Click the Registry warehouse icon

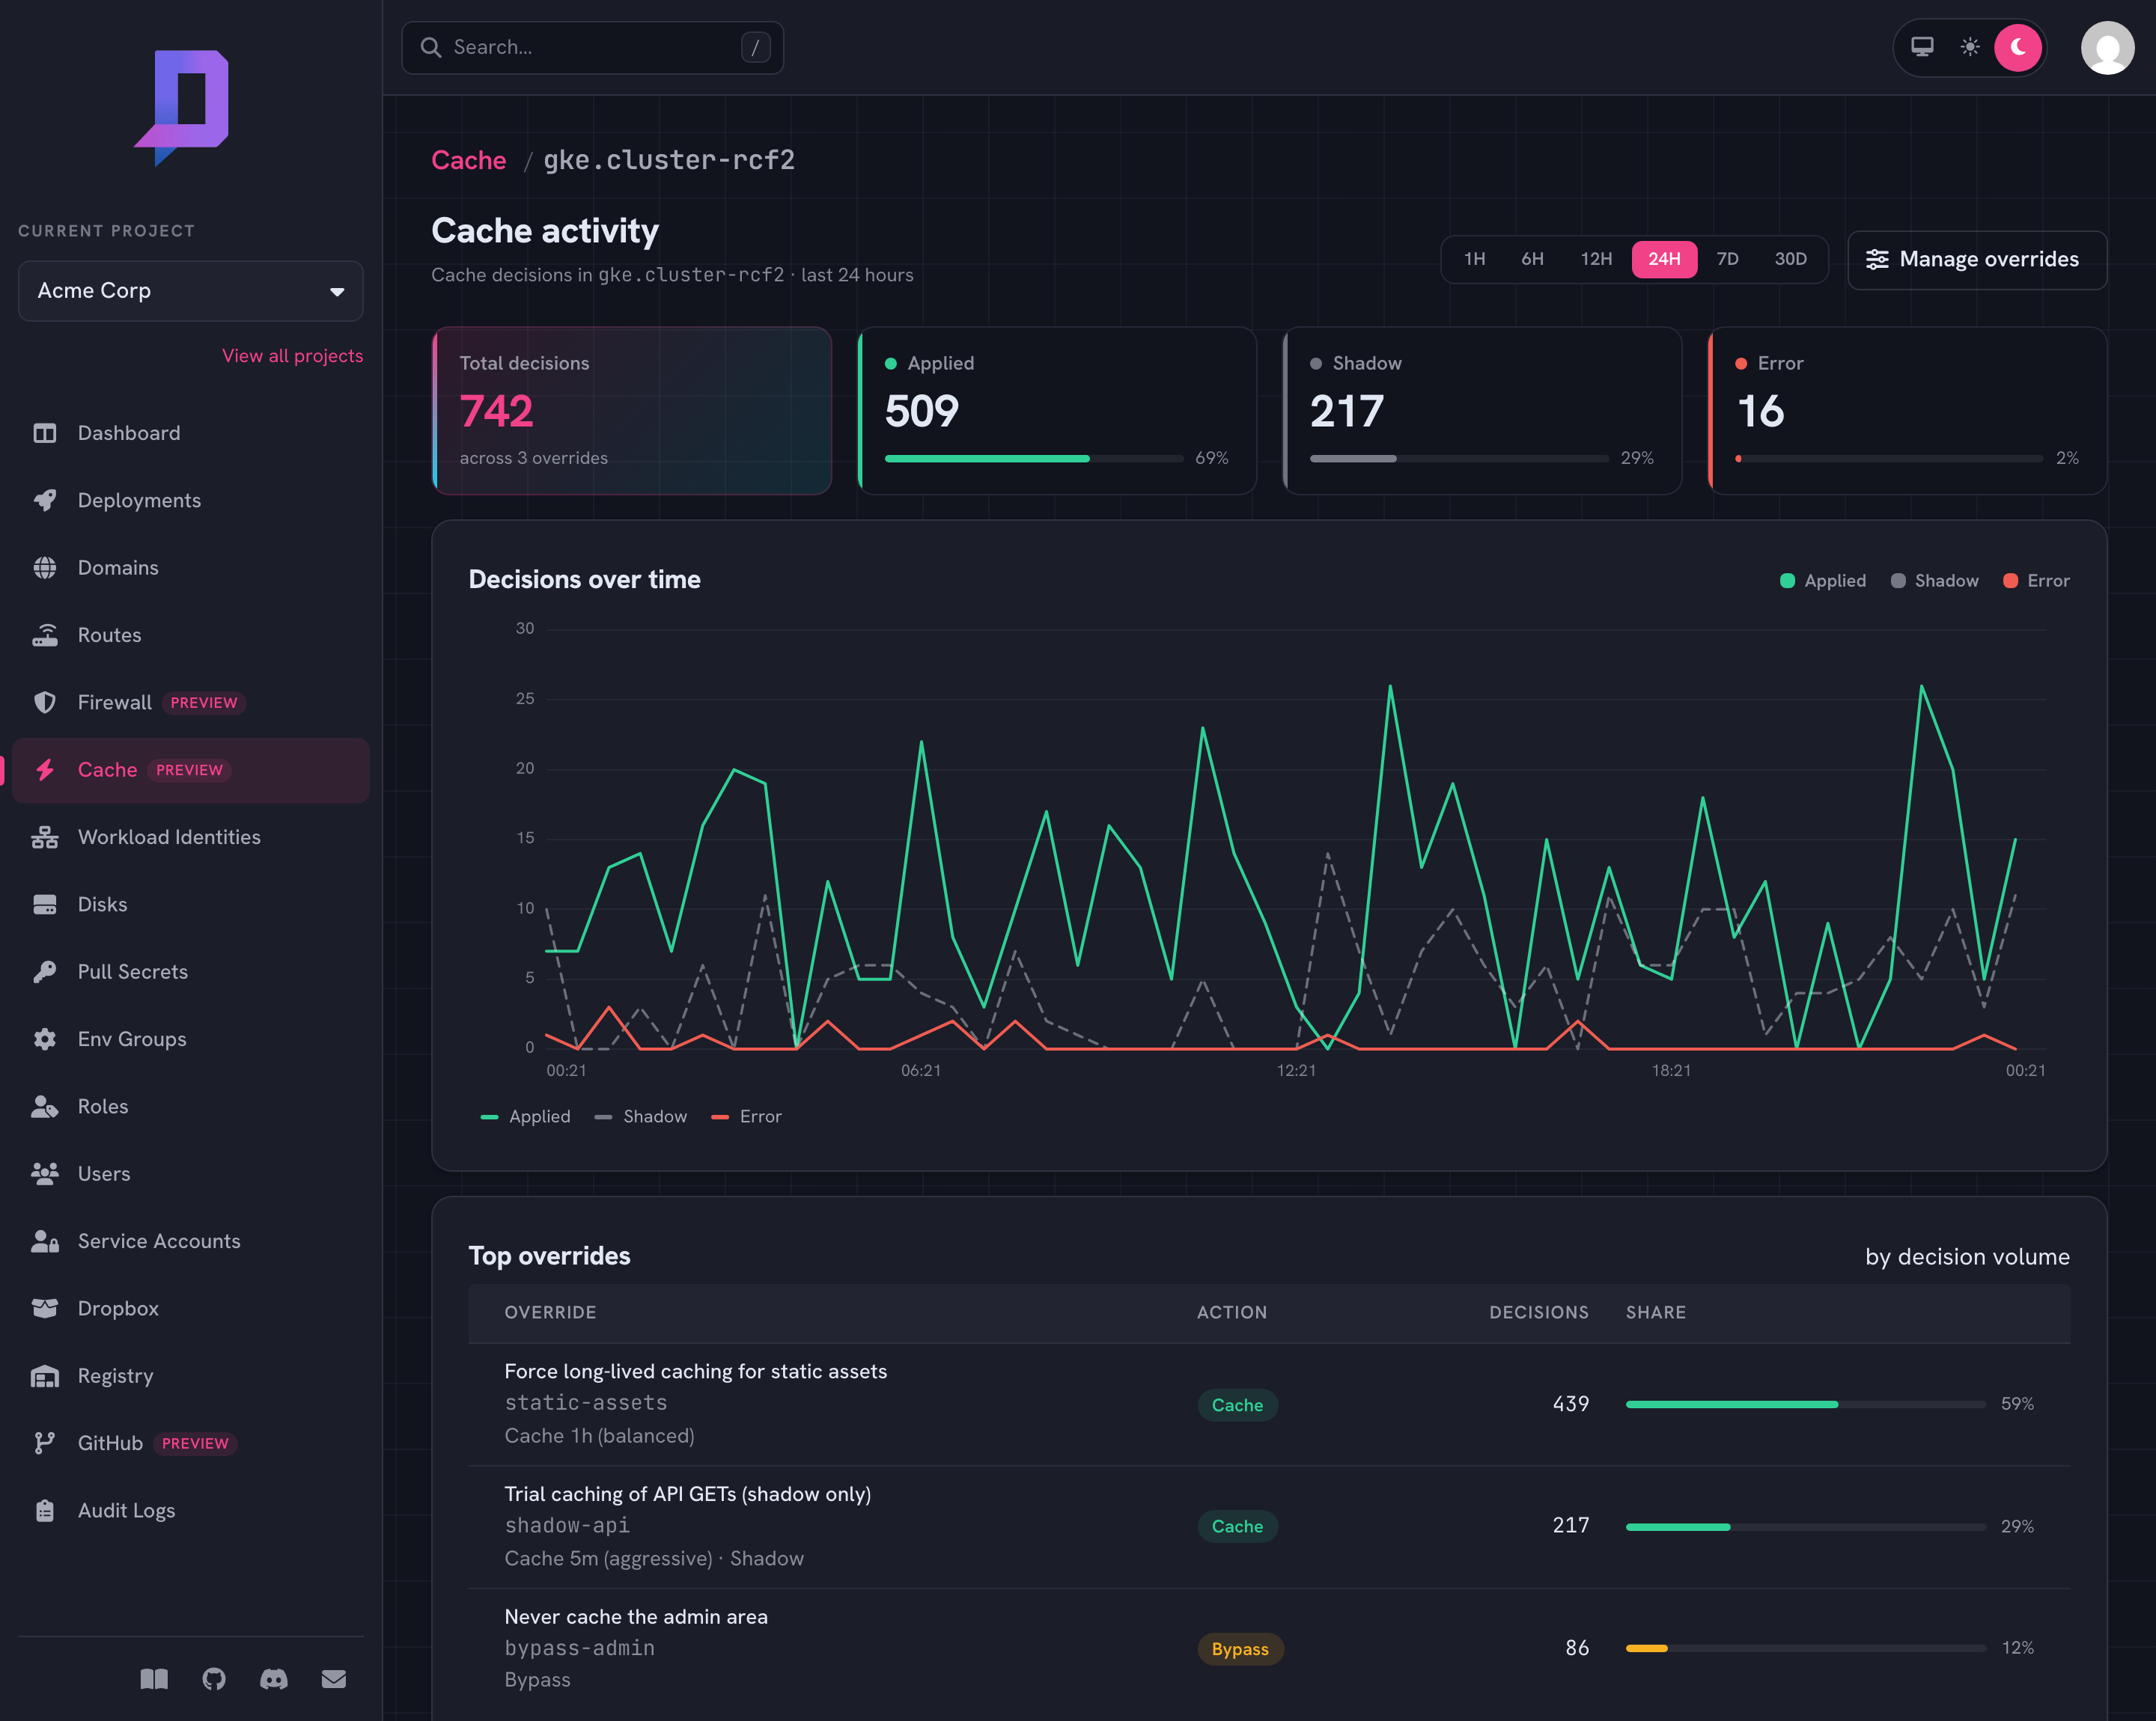tap(45, 1376)
